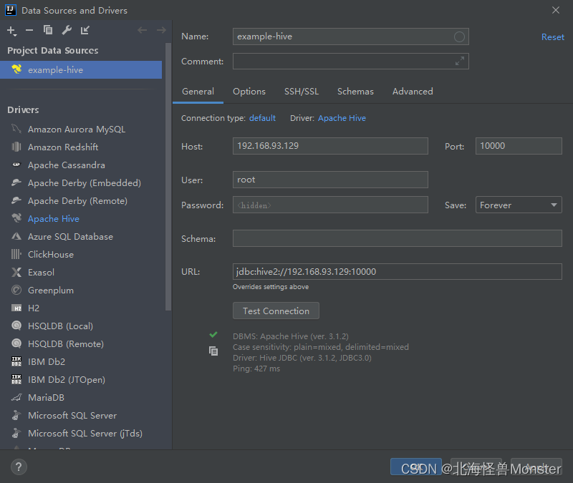
Task: Select 'Exasol' driver text
Action: click(41, 273)
